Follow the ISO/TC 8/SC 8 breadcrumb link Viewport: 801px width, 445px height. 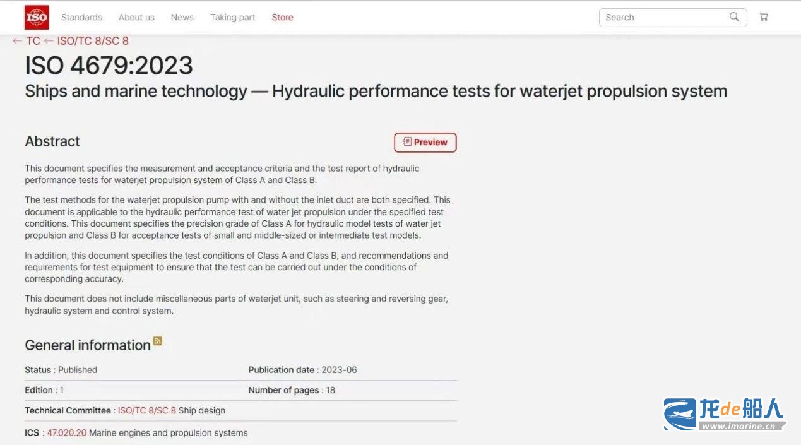92,41
